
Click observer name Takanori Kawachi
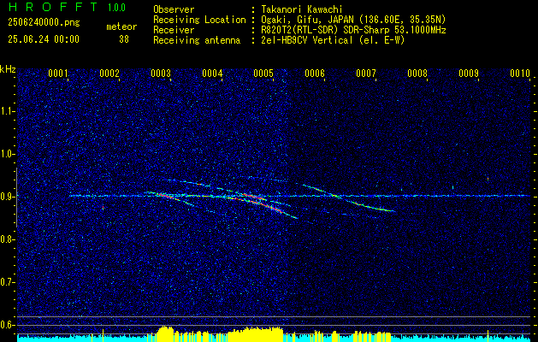[302, 9]
